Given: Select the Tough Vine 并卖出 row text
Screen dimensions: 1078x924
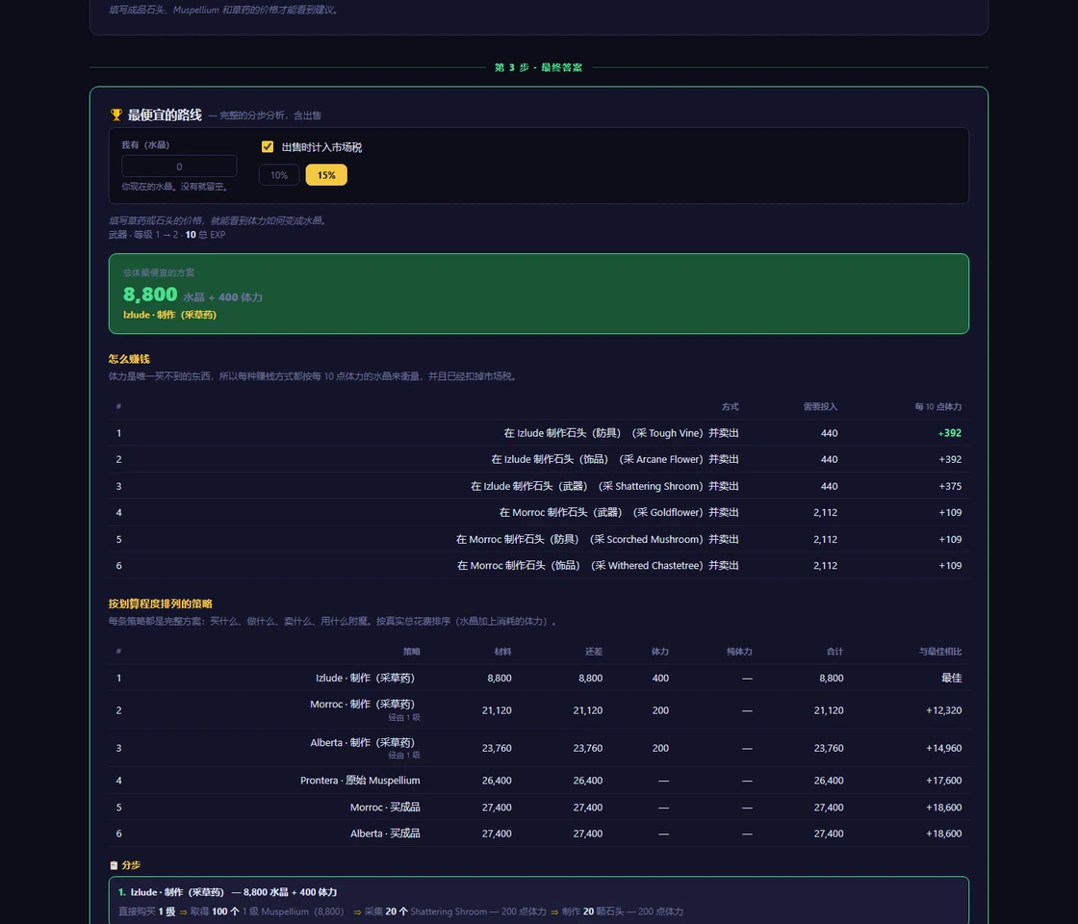Looking at the screenshot, I should coord(621,433).
